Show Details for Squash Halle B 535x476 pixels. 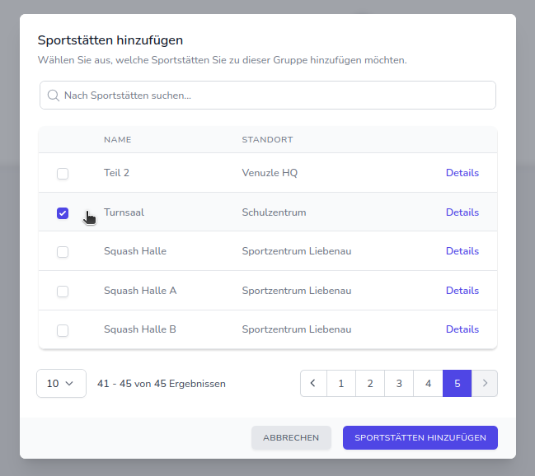tap(462, 329)
